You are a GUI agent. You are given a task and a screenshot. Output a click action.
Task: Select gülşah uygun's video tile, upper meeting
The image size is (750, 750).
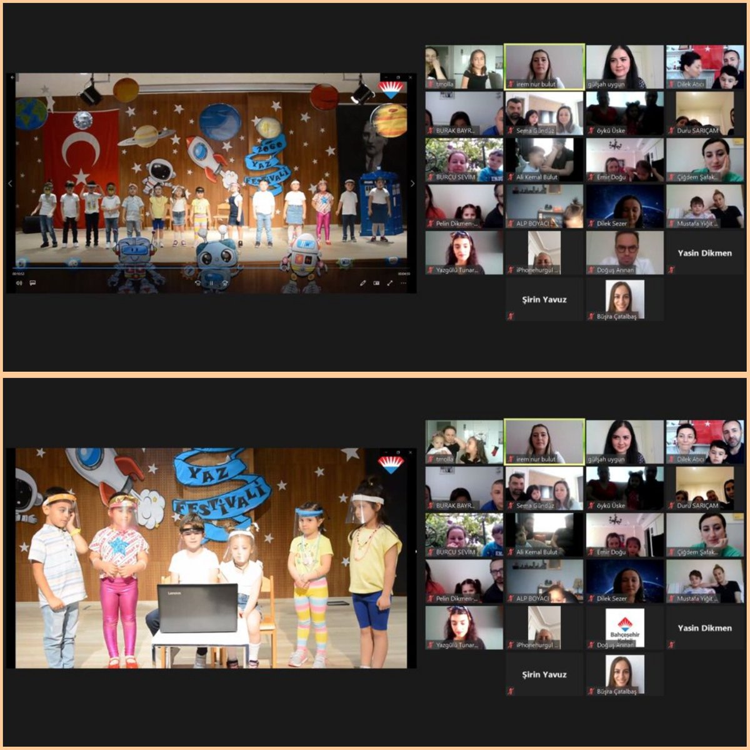tap(624, 66)
